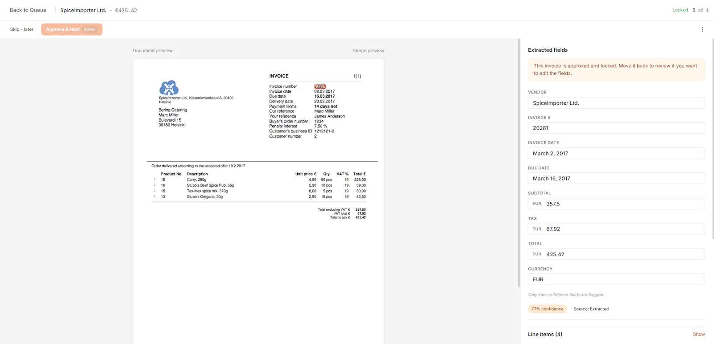Viewport: 714px width, 344px height.
Task: Select the Document preview tab
Action: [x=153, y=51]
